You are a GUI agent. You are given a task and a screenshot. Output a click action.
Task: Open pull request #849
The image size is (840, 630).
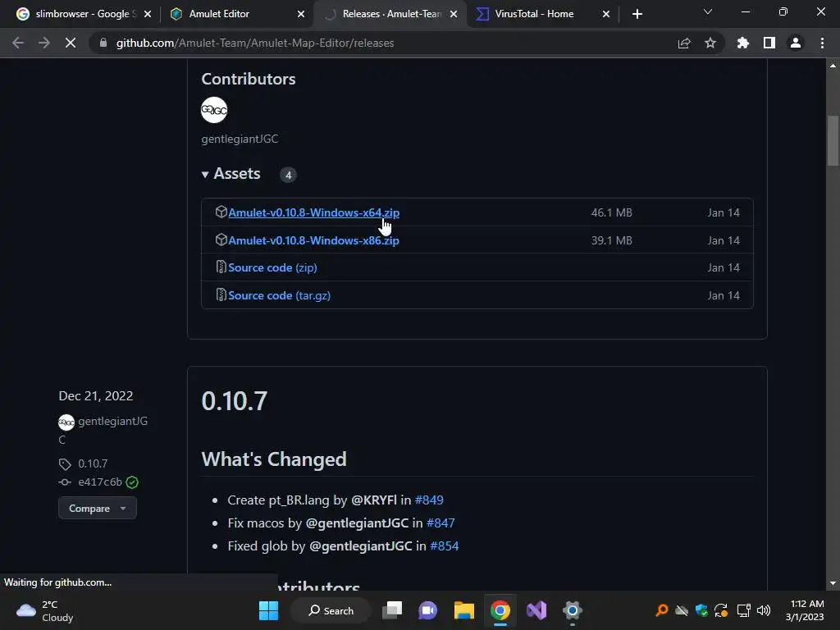click(x=429, y=500)
